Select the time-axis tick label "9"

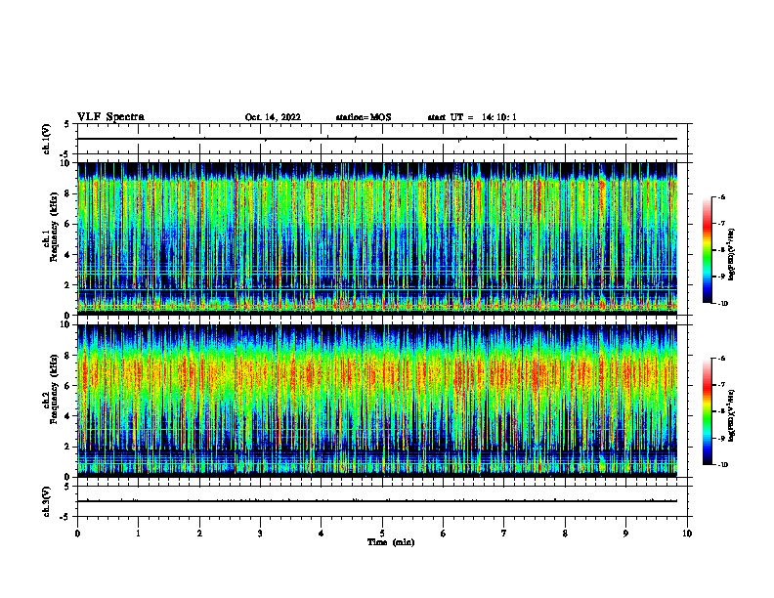pos(625,534)
